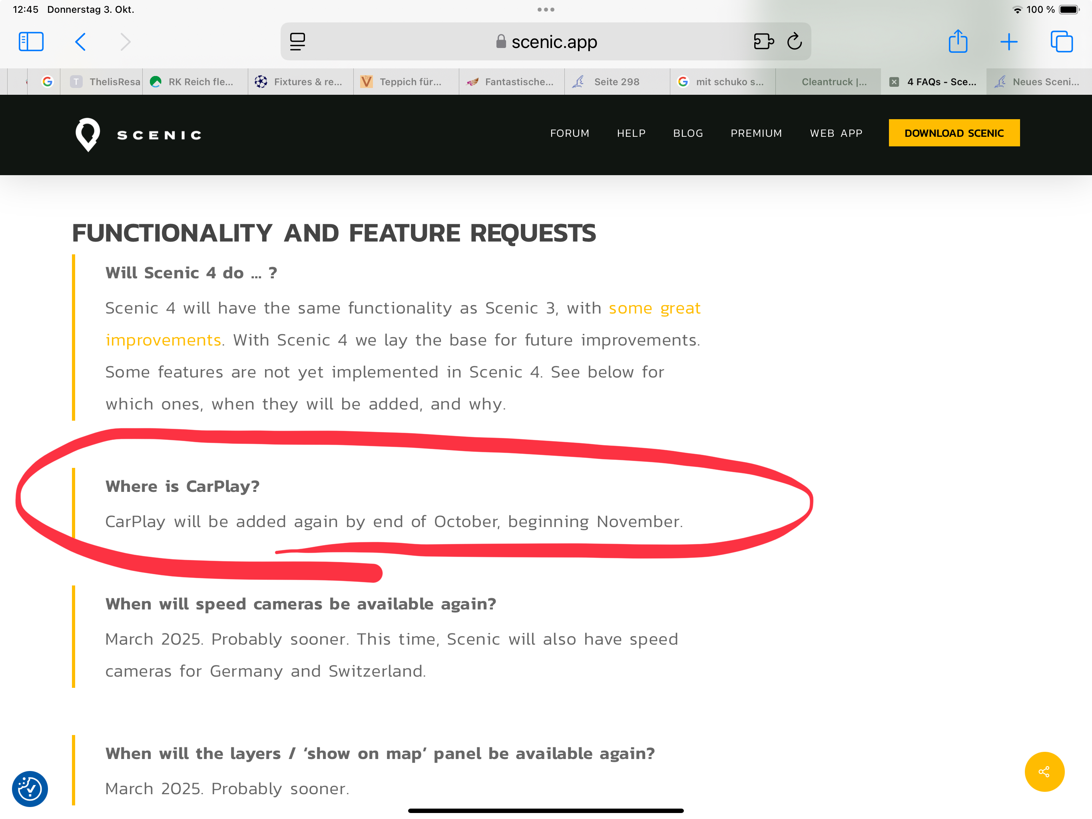
Task: Tap the scenic.app address field
Action: 546,42
